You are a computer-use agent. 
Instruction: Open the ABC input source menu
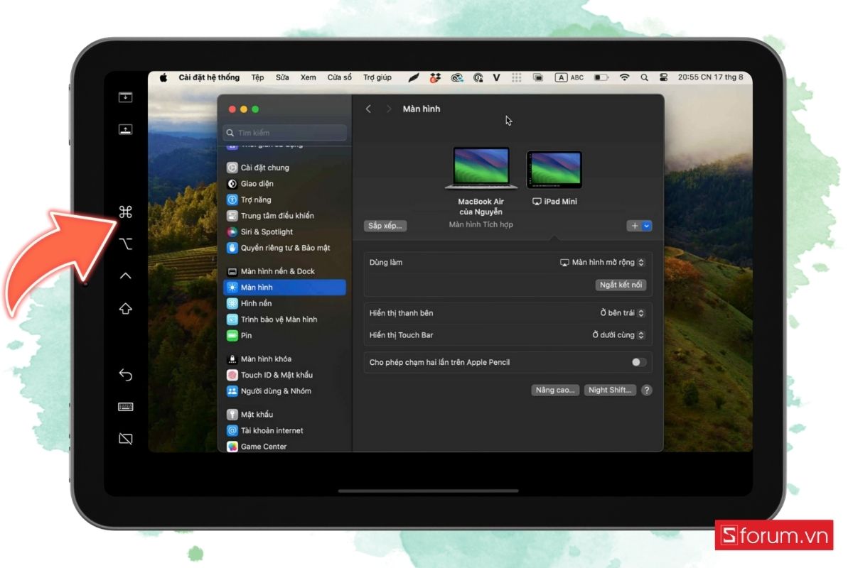tap(569, 77)
